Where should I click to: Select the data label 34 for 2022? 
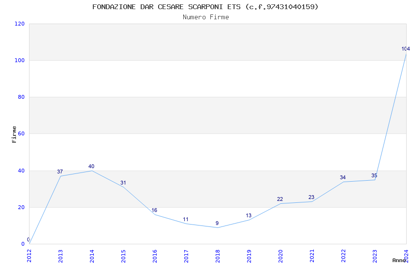pyautogui.click(x=343, y=177)
